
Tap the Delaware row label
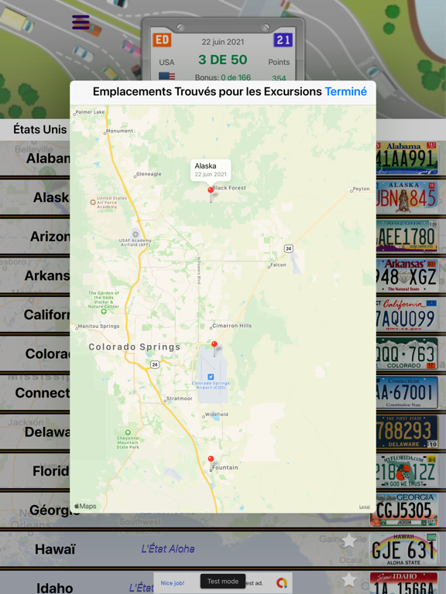coord(47,432)
